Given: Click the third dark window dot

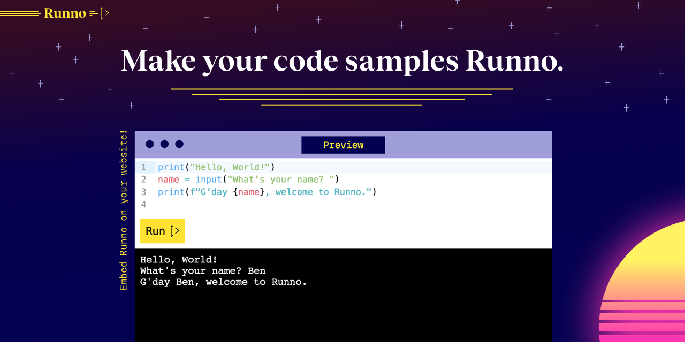Looking at the screenshot, I should (x=179, y=144).
